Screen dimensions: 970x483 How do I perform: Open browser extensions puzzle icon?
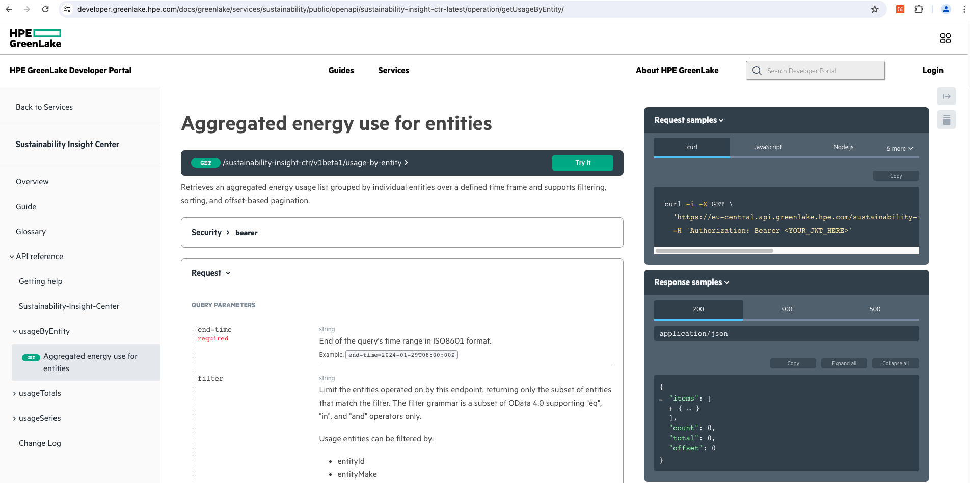tap(919, 9)
